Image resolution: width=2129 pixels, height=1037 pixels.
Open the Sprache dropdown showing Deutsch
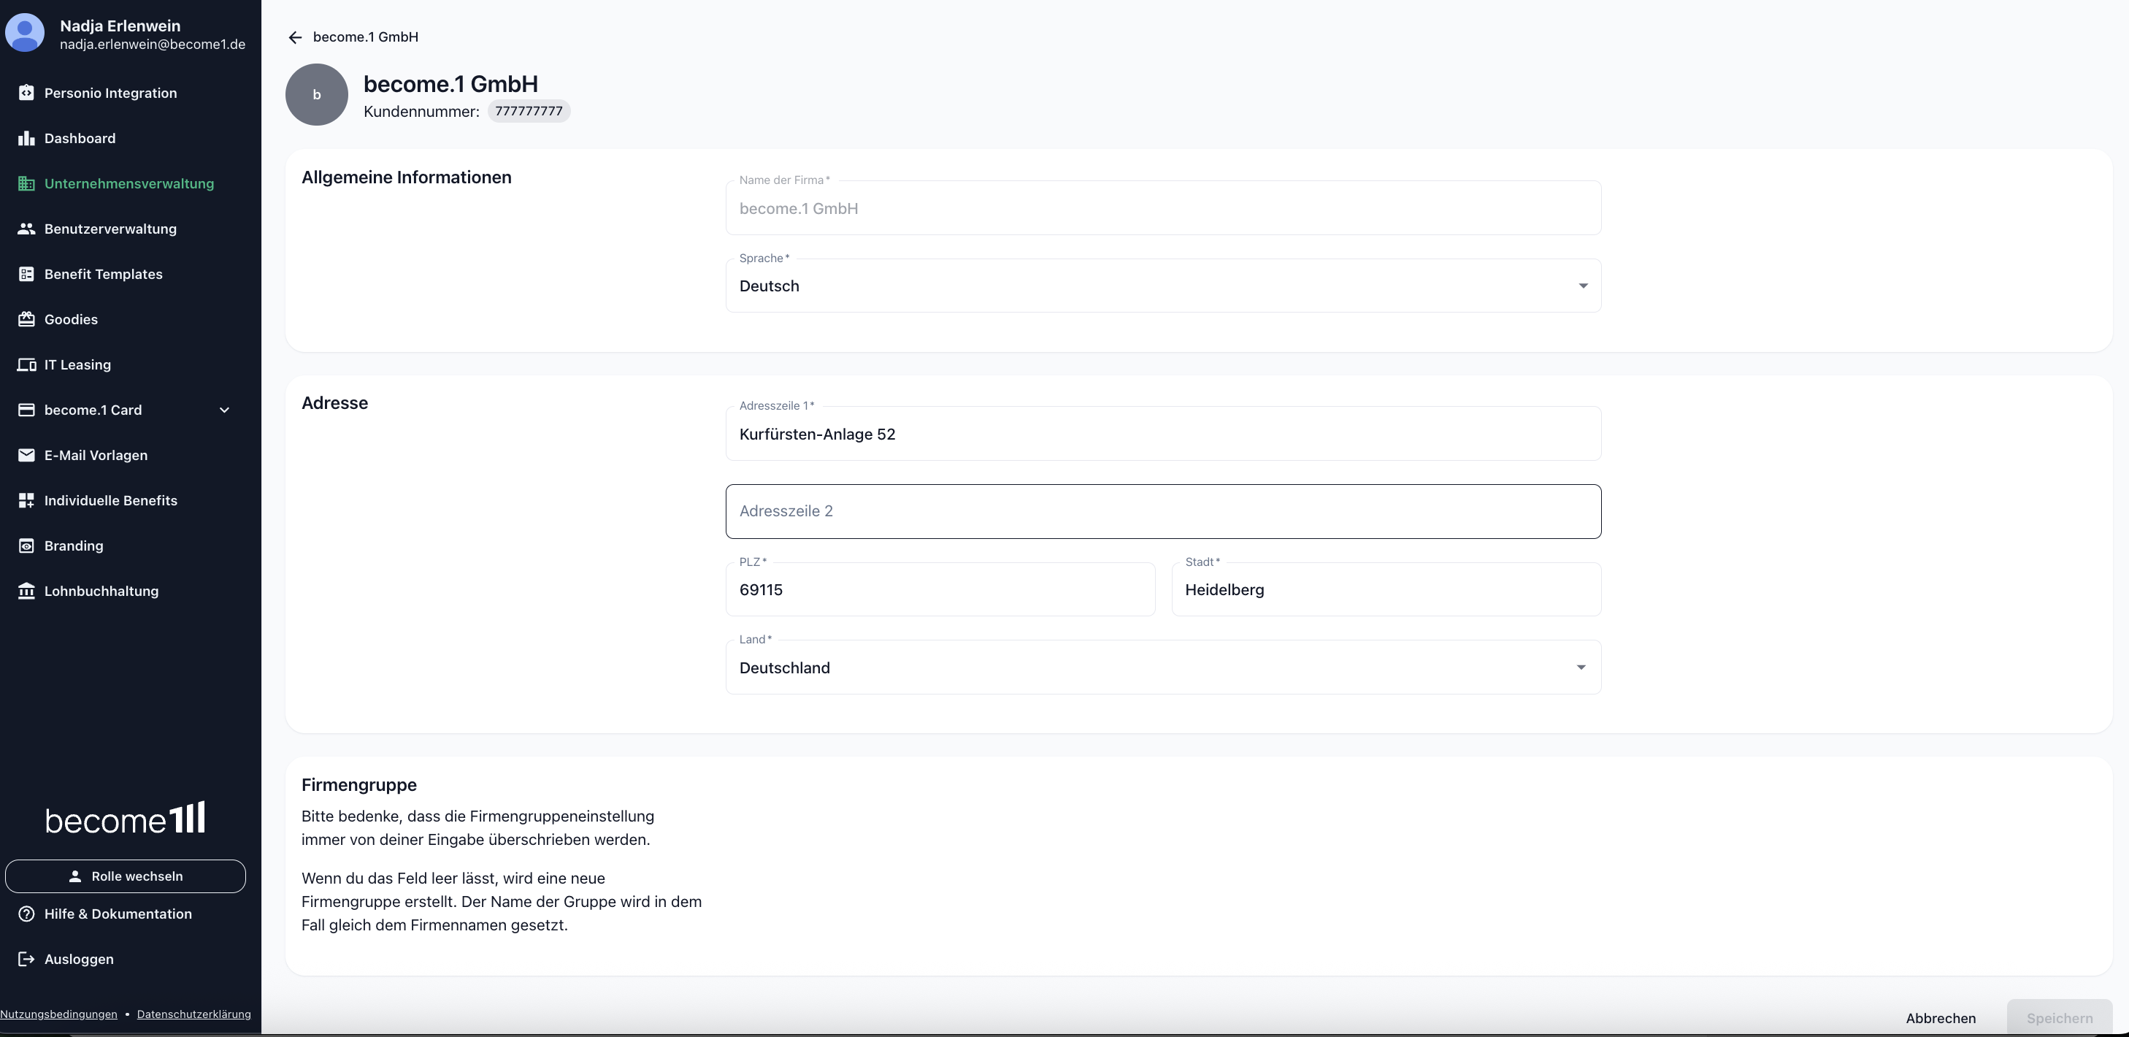point(1163,286)
